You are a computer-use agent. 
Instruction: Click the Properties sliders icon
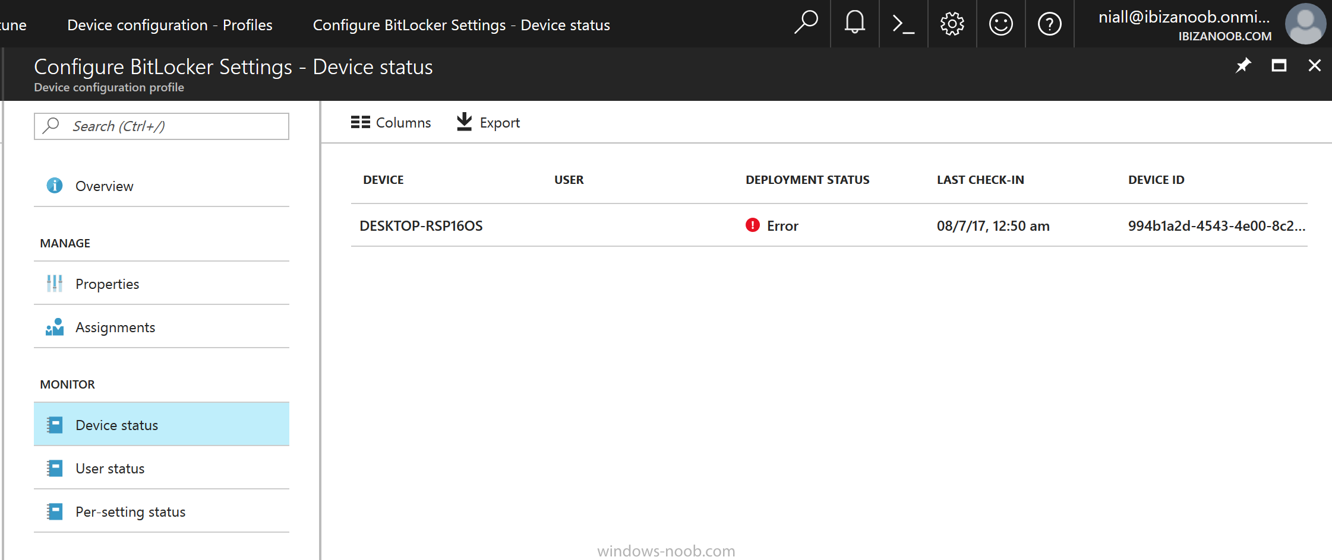click(55, 284)
